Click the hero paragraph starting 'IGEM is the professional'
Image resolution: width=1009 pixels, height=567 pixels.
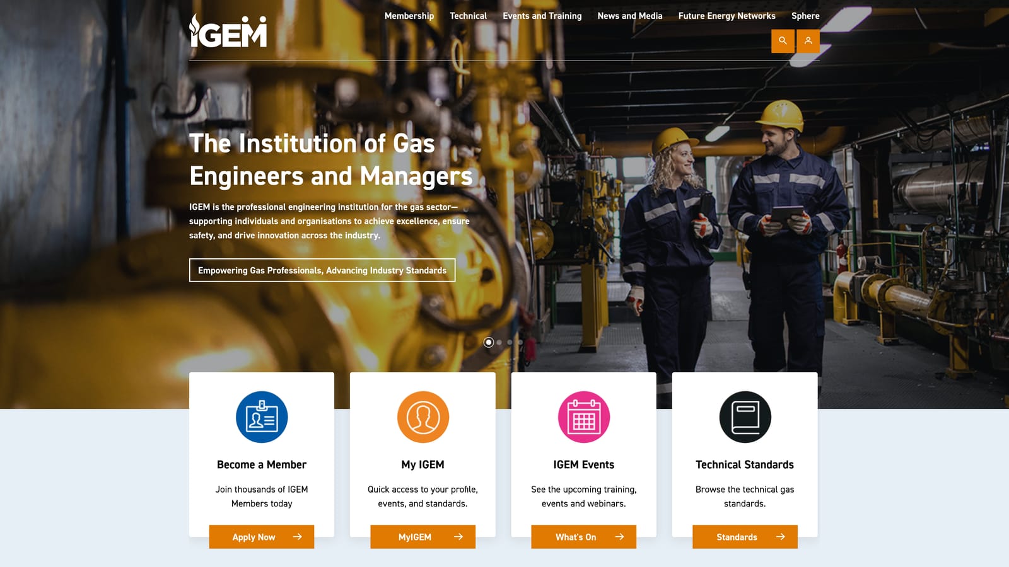coord(329,221)
